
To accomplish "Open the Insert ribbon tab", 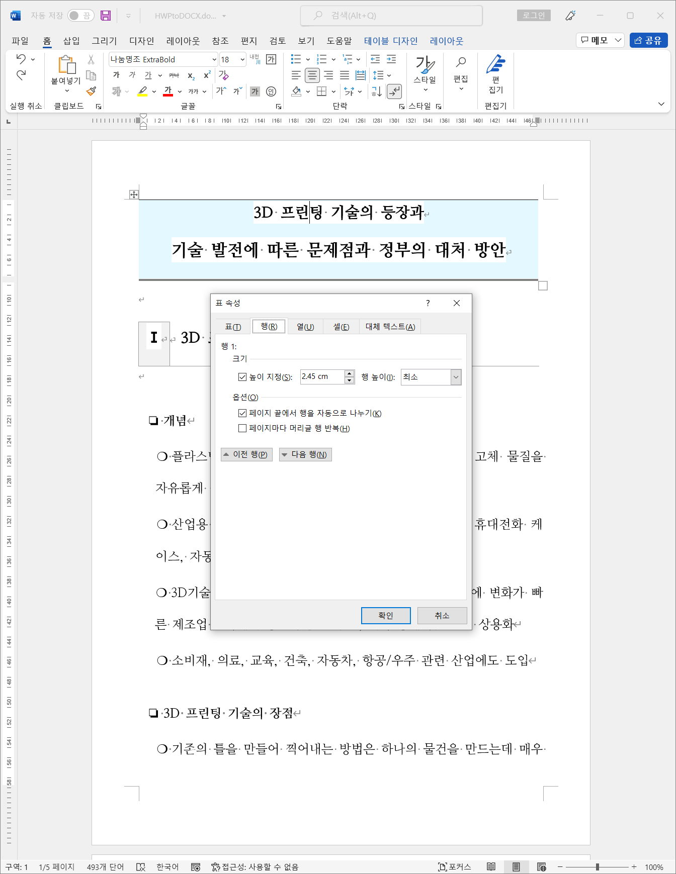I will (71, 41).
